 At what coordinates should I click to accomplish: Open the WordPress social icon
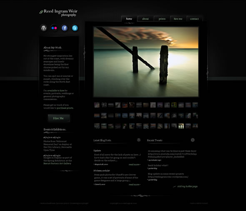pyautogui.click(x=44, y=28)
